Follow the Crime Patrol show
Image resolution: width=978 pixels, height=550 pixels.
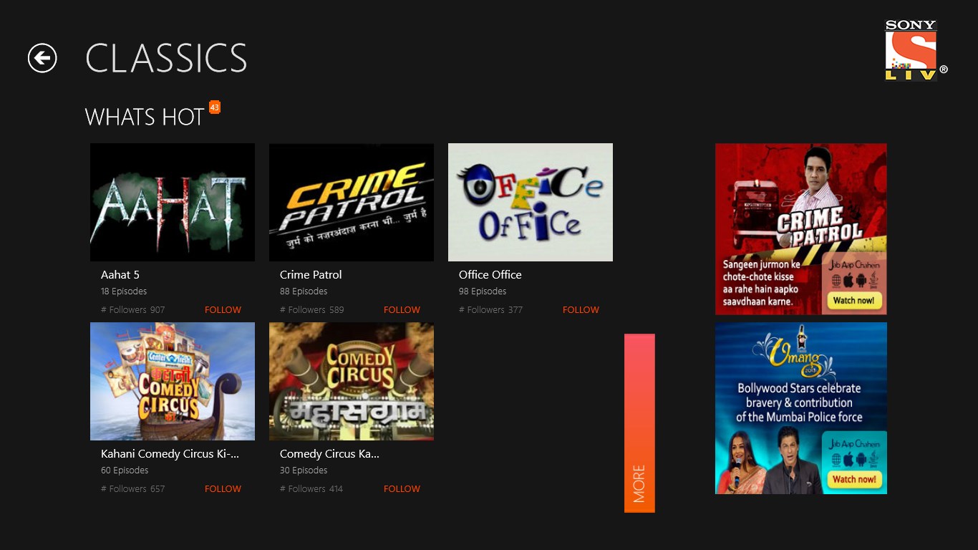click(x=402, y=310)
